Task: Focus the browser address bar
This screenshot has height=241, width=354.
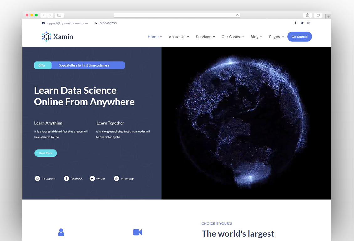Action: (x=177, y=15)
